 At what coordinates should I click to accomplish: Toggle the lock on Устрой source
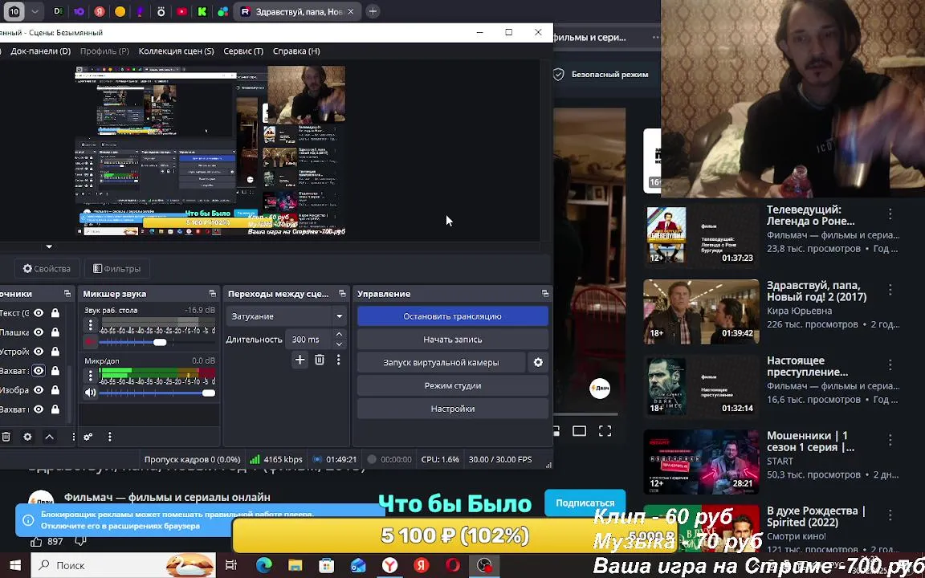[55, 352]
